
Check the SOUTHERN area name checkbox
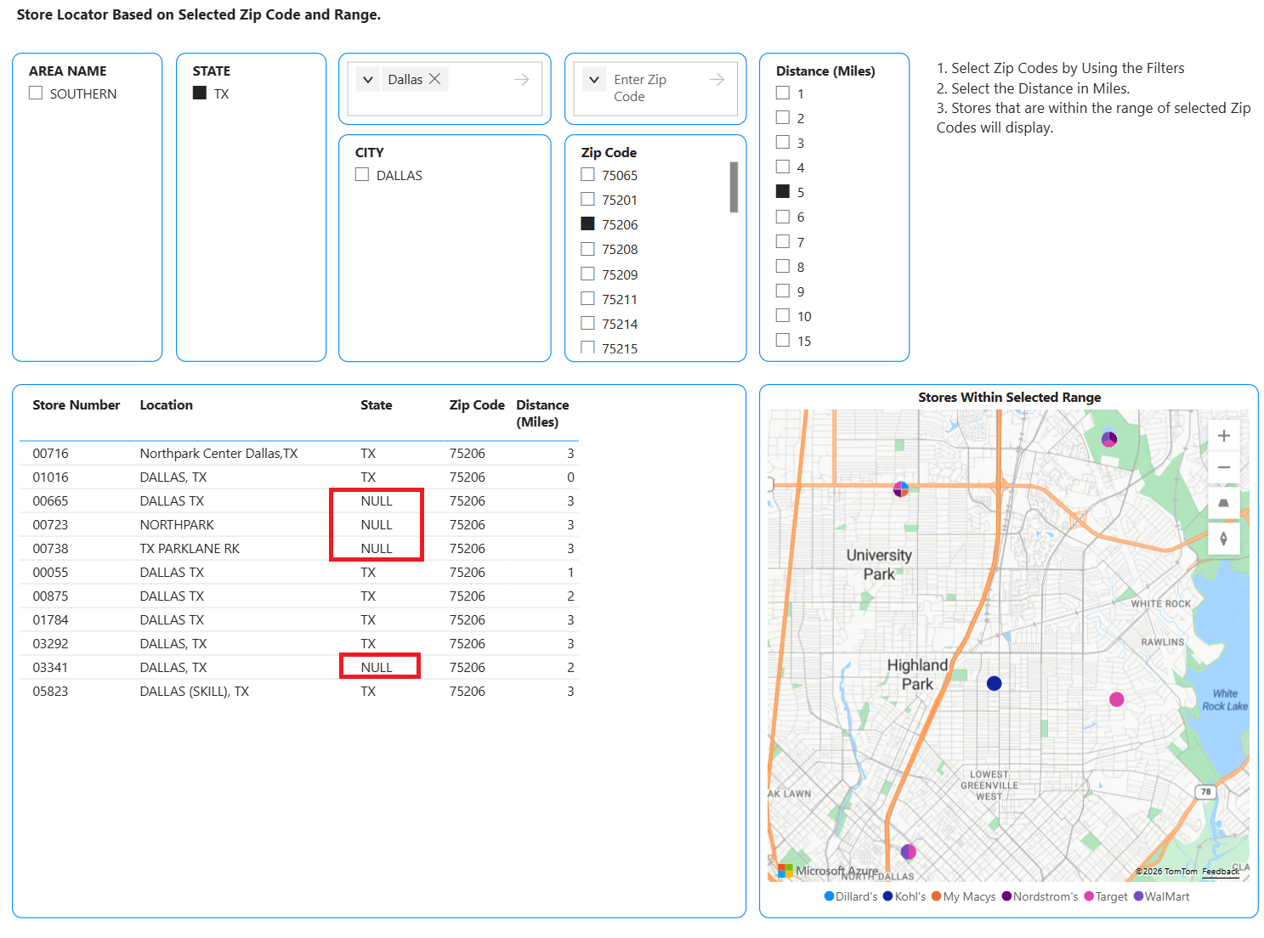[x=36, y=93]
